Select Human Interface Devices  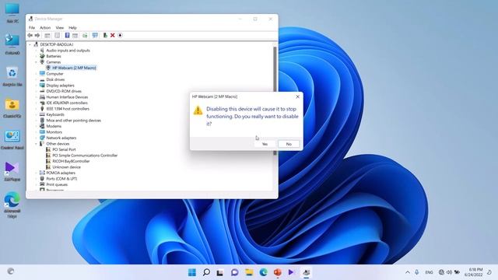pos(67,96)
